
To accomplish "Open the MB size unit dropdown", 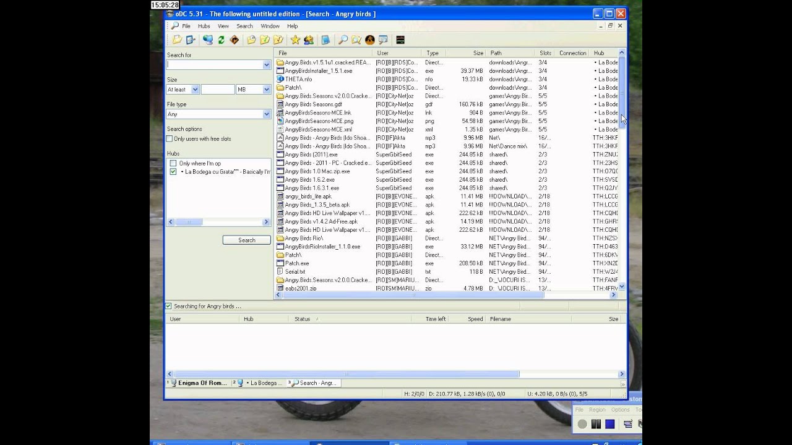I will [267, 90].
